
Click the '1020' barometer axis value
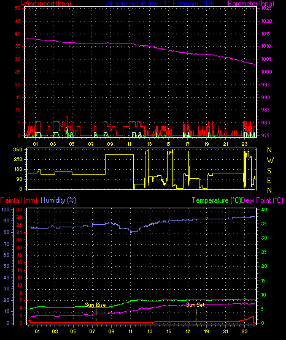coord(266,21)
